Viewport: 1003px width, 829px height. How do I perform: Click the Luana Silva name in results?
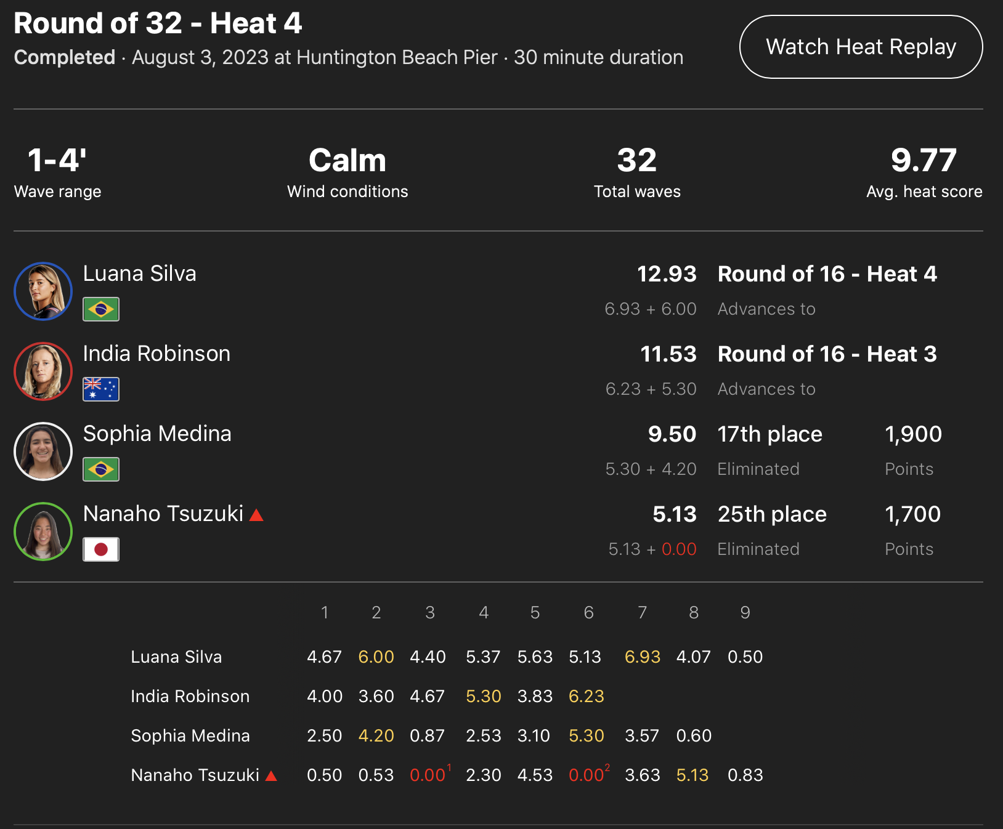(140, 273)
